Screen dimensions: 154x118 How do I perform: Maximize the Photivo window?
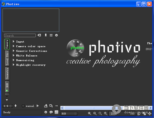click(144, 4)
